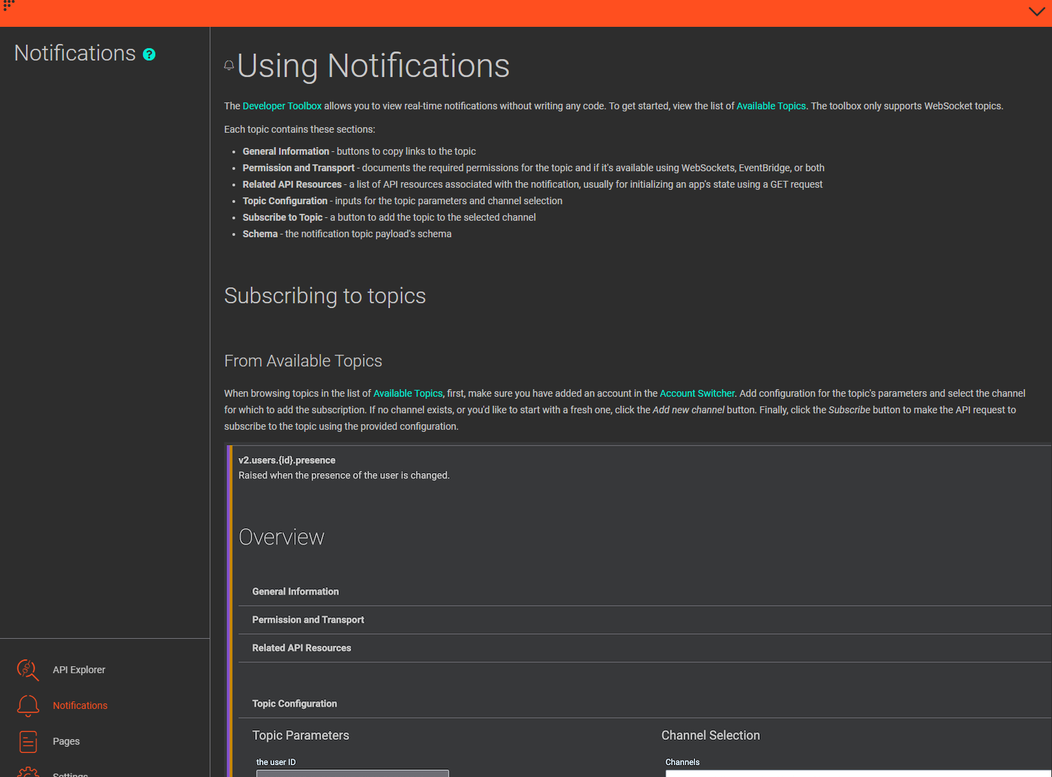Click the API Explorer magnifier icon
The width and height of the screenshot is (1052, 777).
28,670
